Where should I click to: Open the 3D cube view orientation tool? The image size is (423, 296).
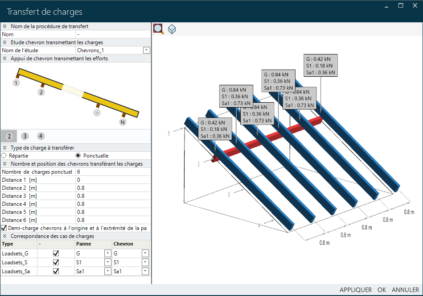click(172, 29)
